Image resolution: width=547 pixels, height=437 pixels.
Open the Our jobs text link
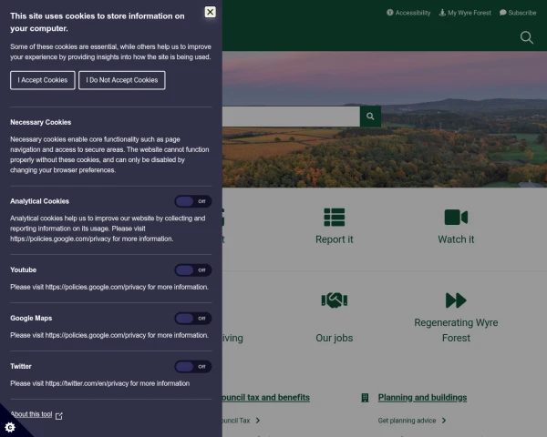click(x=335, y=338)
